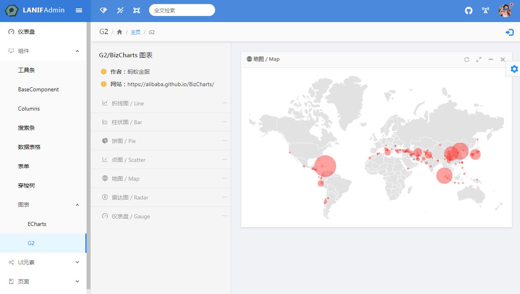520x294 pixels.
Task: Click the gauge icon beside 仪表盘 / Gauge
Action: (x=105, y=216)
